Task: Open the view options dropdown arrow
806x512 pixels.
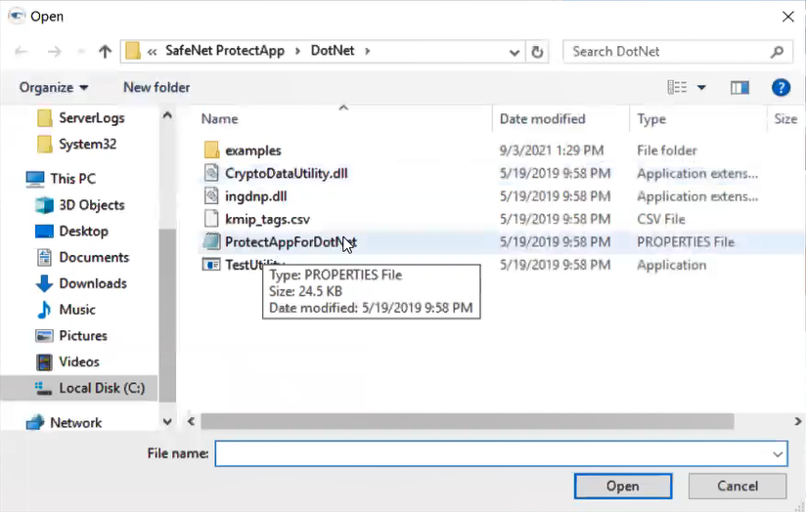Action: click(x=701, y=88)
